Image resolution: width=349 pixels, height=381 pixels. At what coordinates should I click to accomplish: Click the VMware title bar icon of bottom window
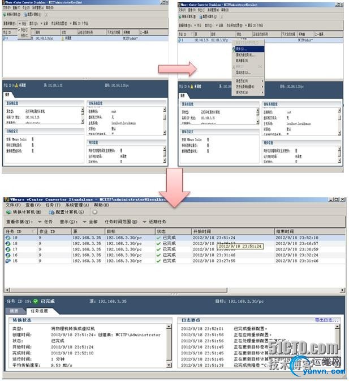7,200
